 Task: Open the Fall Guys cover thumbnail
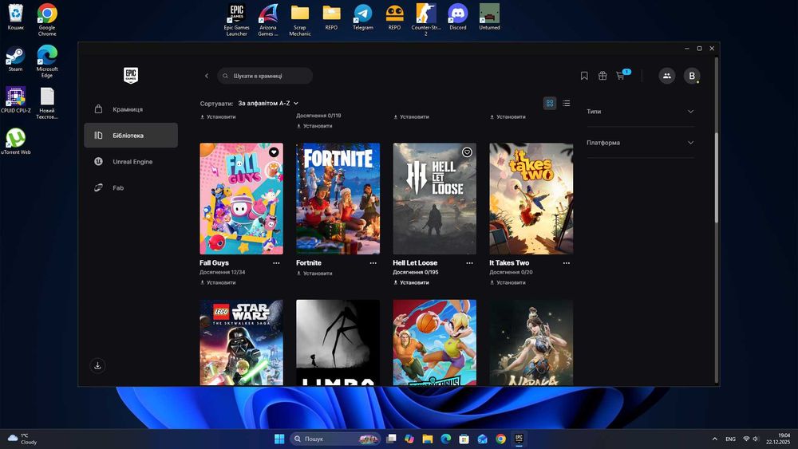241,199
